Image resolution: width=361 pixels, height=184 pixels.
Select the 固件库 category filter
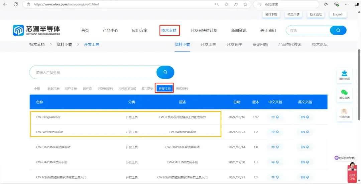click(88, 88)
